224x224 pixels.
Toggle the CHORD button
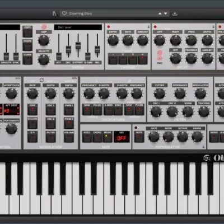(97, 137)
